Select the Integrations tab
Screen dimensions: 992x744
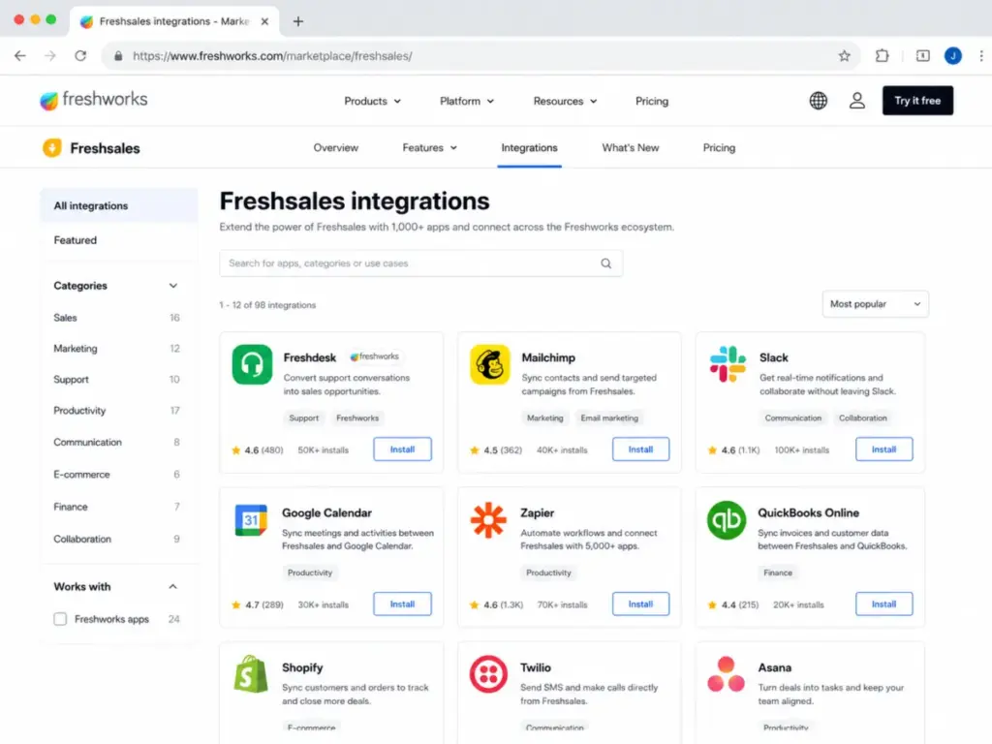pos(530,148)
